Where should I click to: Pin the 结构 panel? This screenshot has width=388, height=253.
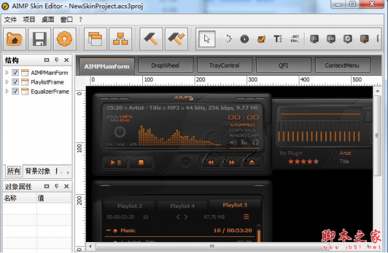click(x=56, y=60)
